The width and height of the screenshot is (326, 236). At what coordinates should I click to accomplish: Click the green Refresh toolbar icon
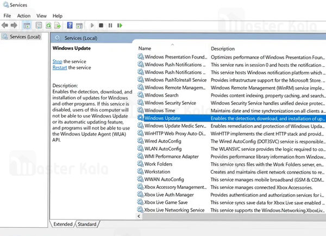pyautogui.click(x=48, y=25)
